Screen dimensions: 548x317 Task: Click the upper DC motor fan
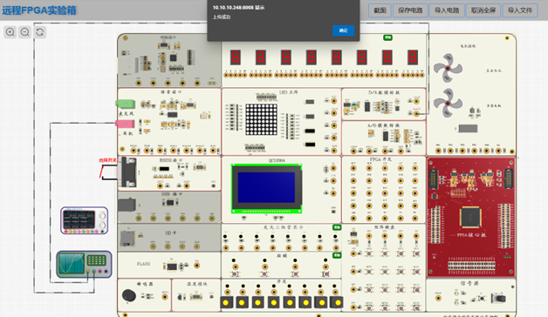(x=448, y=68)
